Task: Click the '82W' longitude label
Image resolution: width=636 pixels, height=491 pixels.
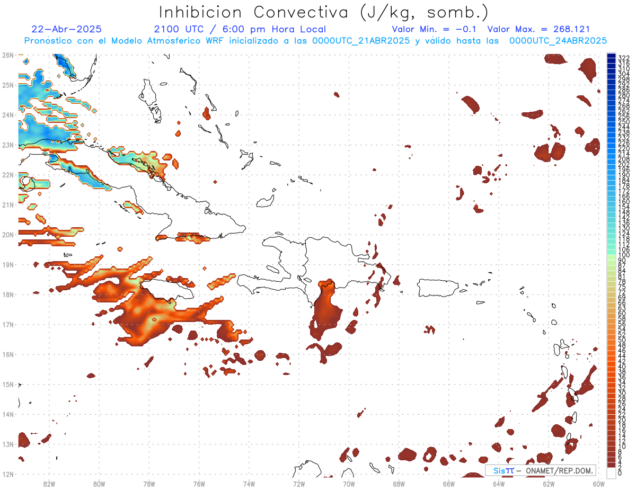Action: click(x=49, y=484)
